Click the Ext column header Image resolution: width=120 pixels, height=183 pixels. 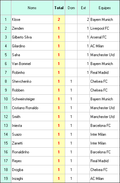[x=83, y=8]
